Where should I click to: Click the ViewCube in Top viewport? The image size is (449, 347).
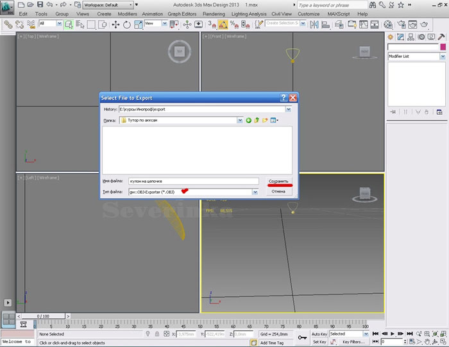coord(180,51)
